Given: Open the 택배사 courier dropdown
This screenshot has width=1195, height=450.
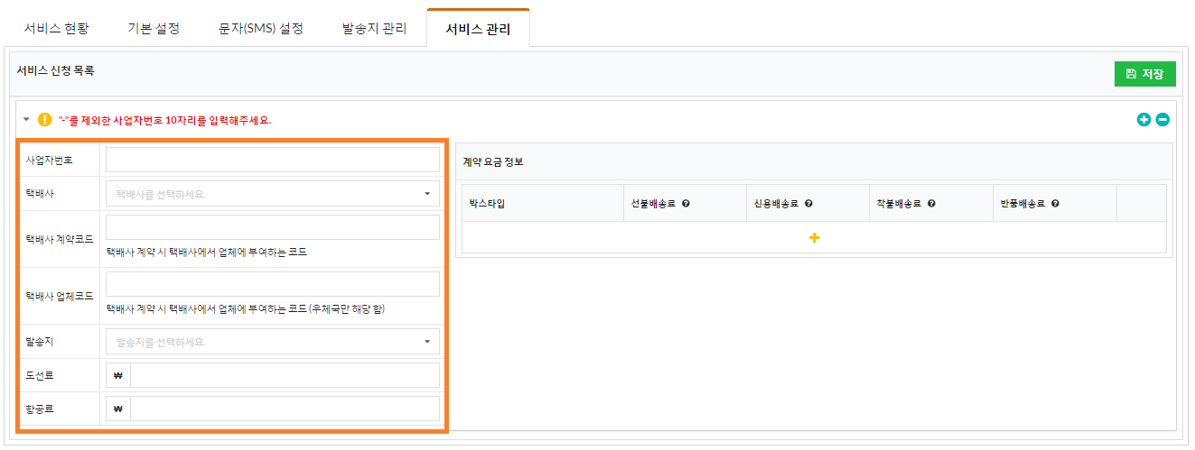Looking at the screenshot, I should [273, 194].
